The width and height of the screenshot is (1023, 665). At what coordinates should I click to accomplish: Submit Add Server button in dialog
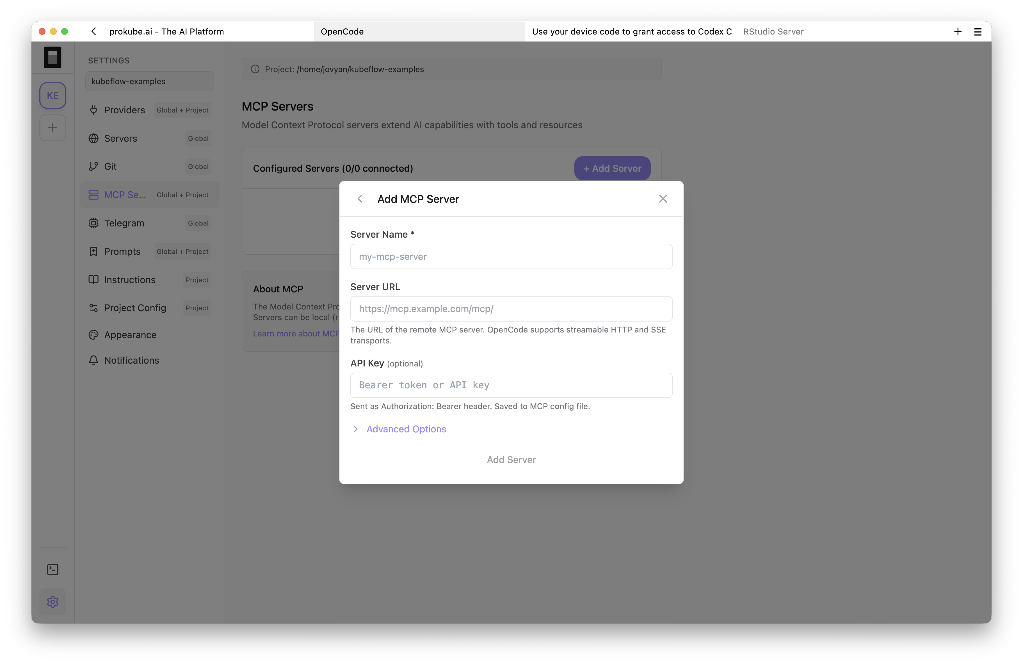(511, 460)
